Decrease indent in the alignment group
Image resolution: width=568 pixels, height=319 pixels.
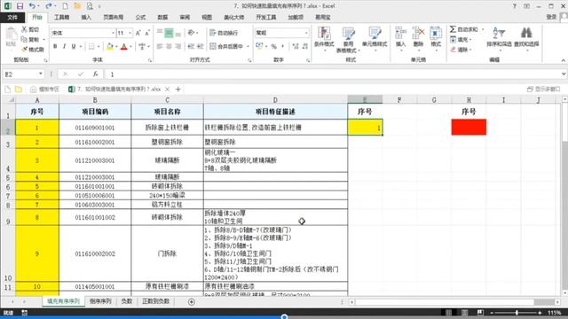pyautogui.click(x=191, y=46)
